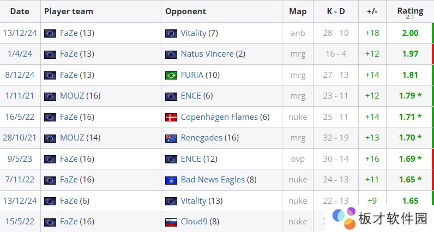Click the Denmark flag beside Copenhagen Flames
Screen dimensions: 434x232
point(171,117)
